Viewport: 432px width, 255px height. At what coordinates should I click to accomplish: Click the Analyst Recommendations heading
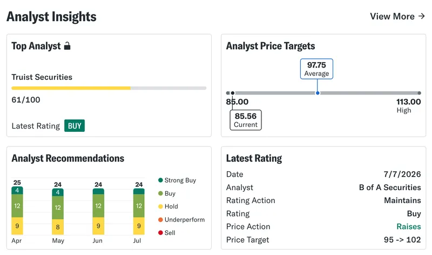tap(68, 158)
